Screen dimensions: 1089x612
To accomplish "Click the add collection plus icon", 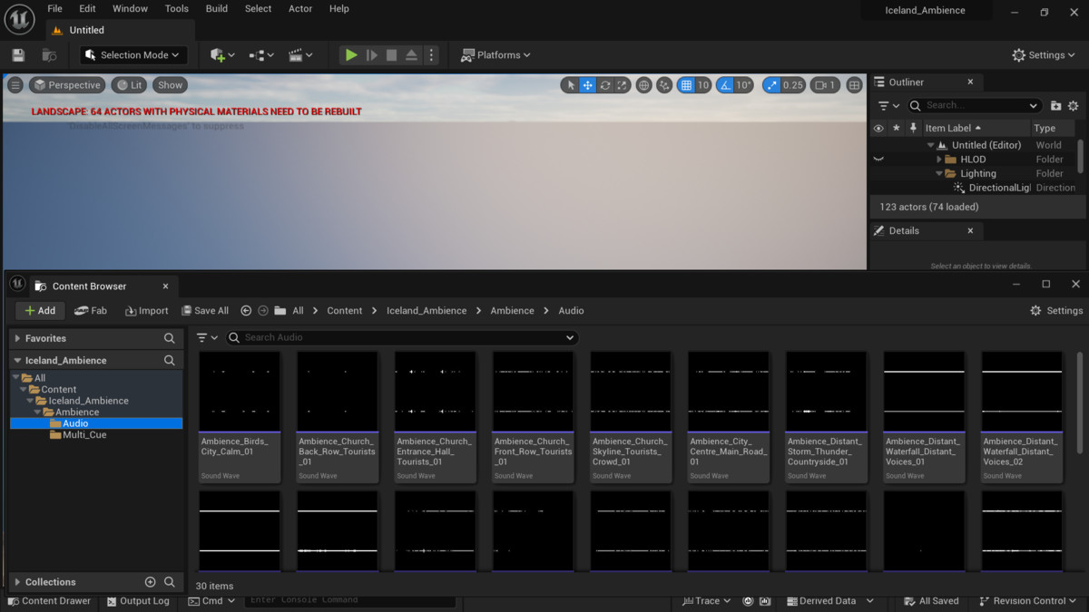I will point(151,582).
